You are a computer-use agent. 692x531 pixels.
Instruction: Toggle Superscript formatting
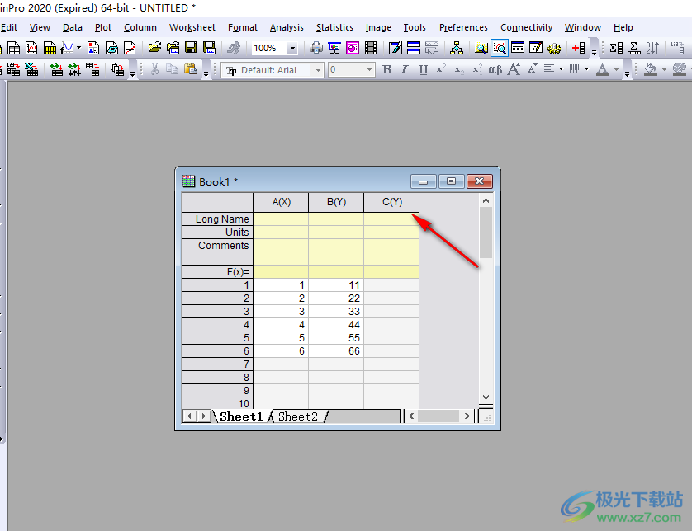coord(441,69)
